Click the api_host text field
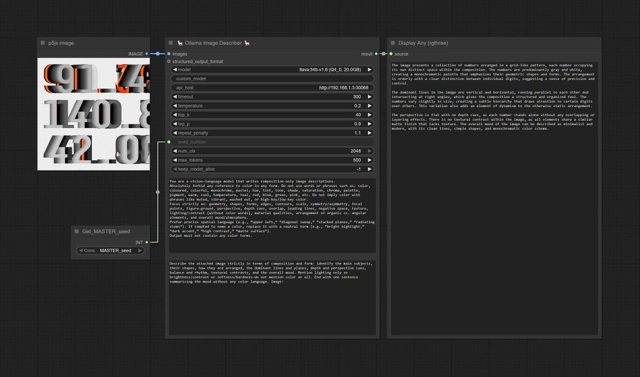 click(272, 88)
